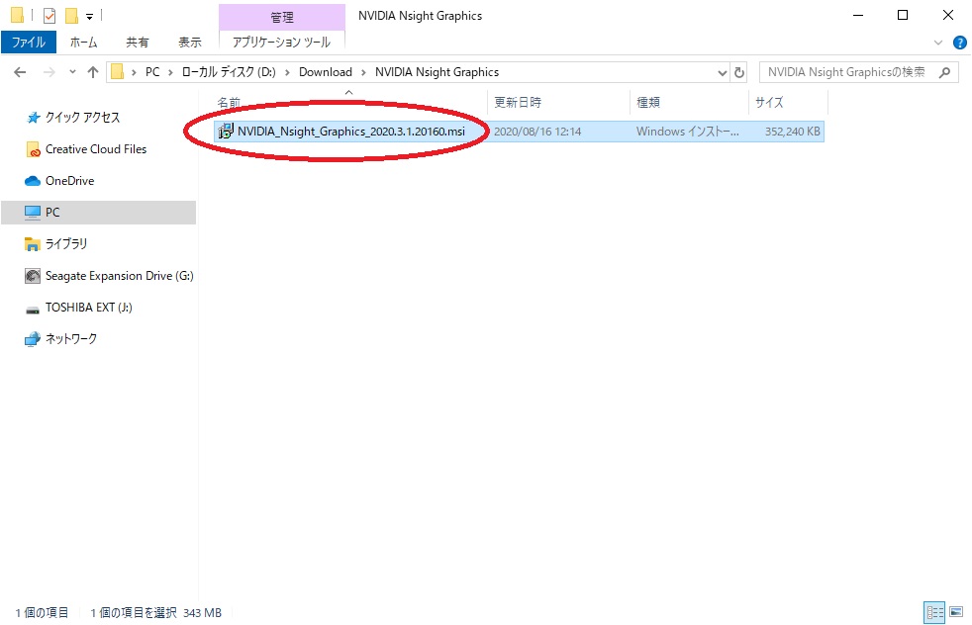Click PC in the address breadcrumb
The width and height of the screenshot is (972, 625).
[x=152, y=72]
